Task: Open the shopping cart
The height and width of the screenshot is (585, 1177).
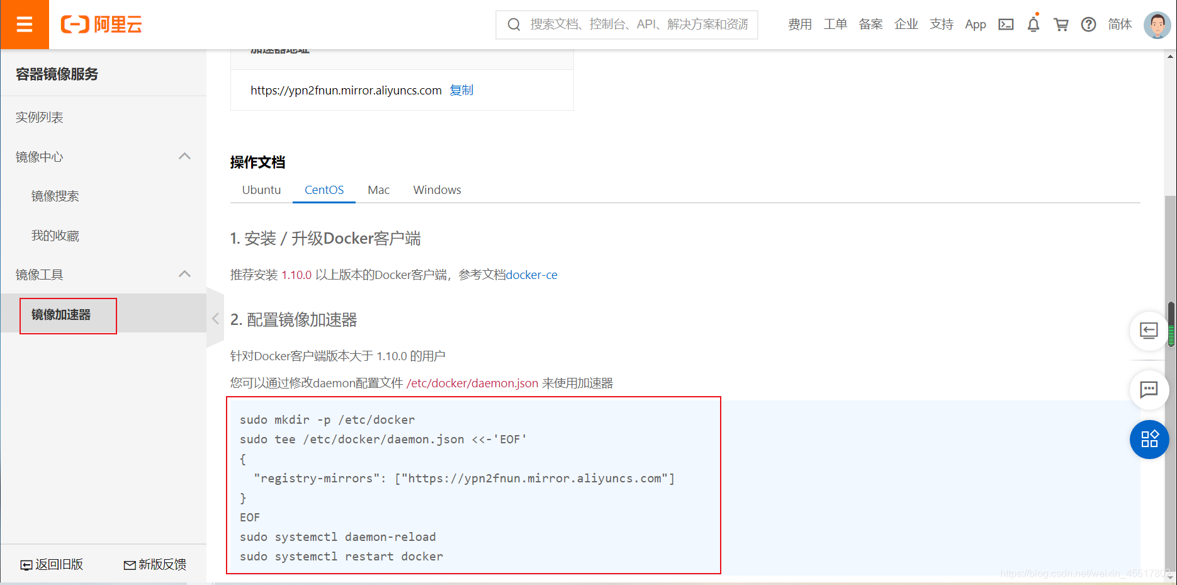Action: pos(1061,25)
